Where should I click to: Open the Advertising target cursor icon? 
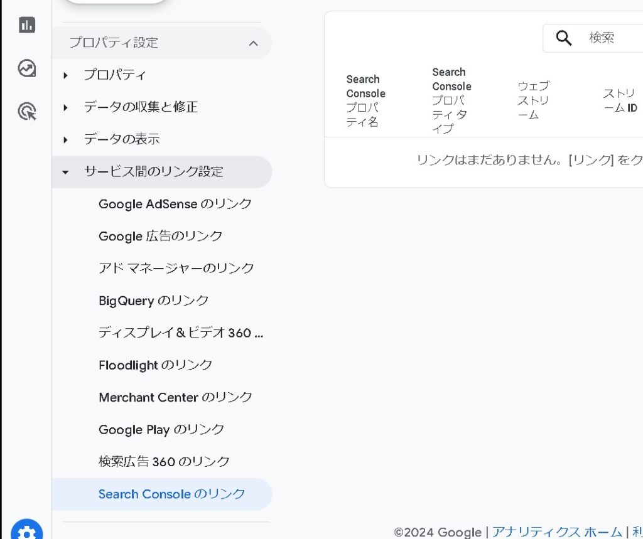tap(27, 112)
